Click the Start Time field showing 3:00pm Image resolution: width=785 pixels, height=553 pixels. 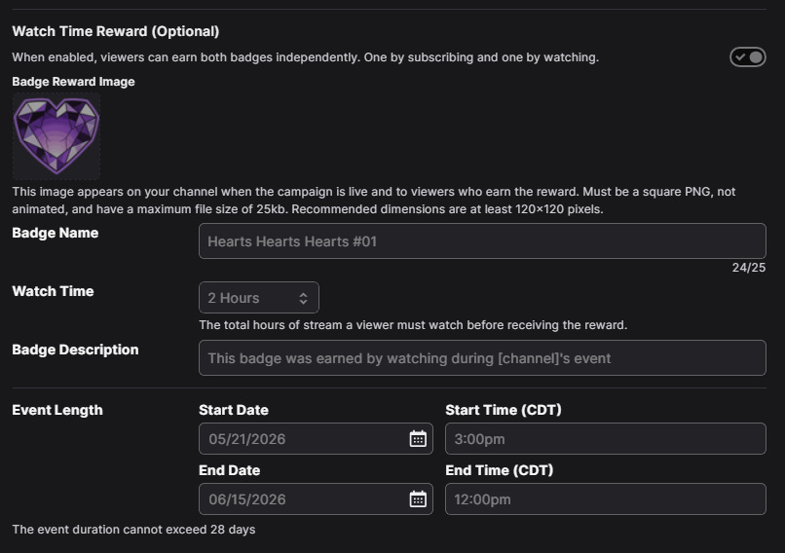(605, 439)
